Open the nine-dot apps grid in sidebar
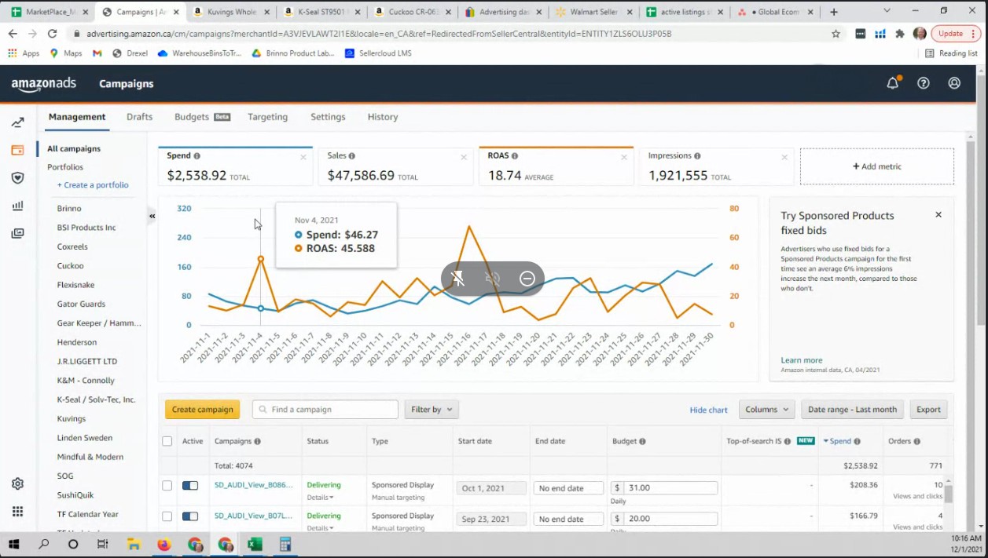Image resolution: width=988 pixels, height=558 pixels. [x=17, y=512]
